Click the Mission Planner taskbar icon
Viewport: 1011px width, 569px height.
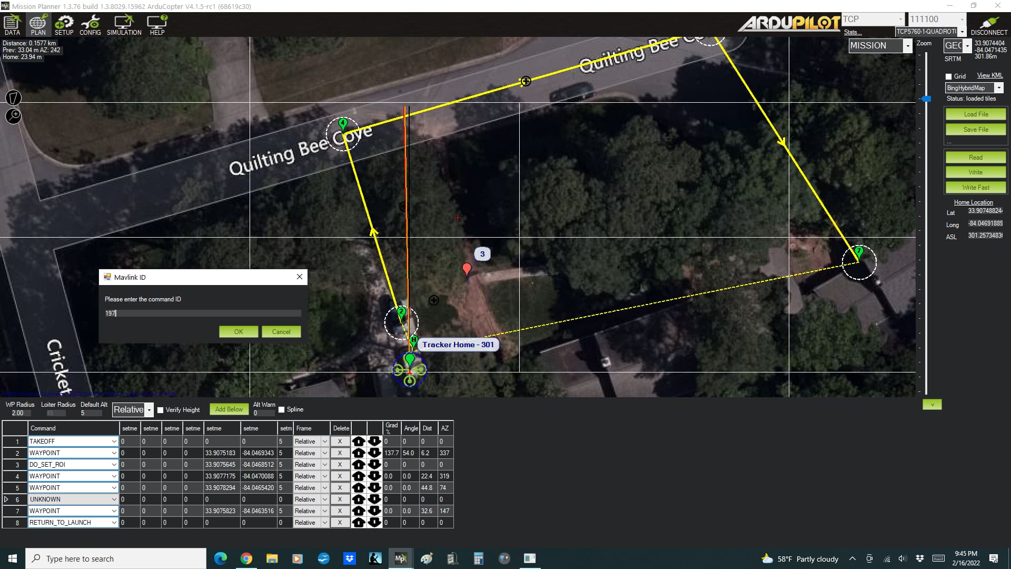[401, 558]
